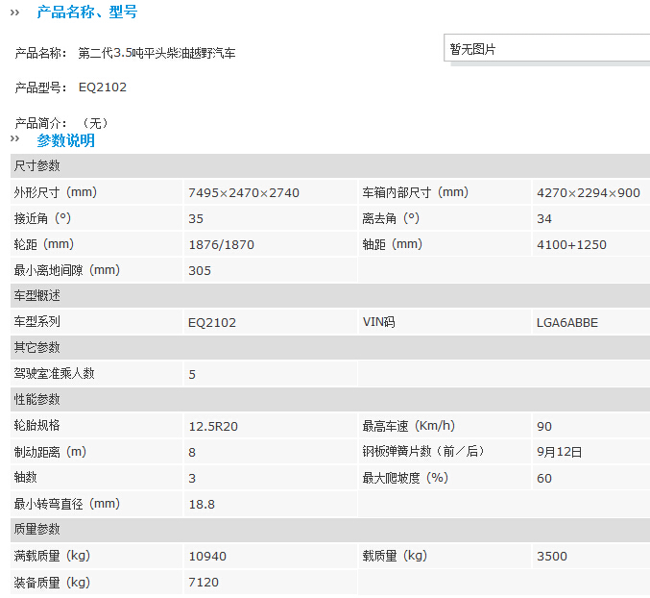Select the top speed value 90
Viewport: 650px width, 598px height.
pos(544,426)
